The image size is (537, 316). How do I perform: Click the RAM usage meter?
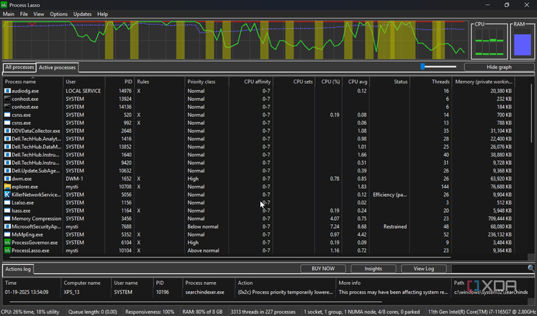pyautogui.click(x=522, y=44)
